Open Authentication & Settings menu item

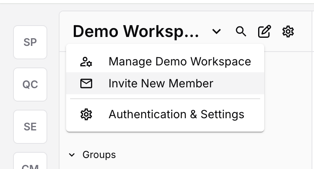(x=165, y=114)
